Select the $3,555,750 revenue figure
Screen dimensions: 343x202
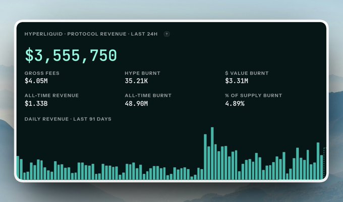[71, 55]
